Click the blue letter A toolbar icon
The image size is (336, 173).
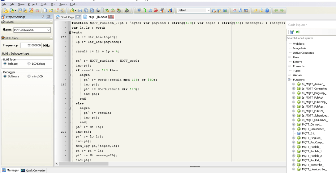click(150, 10)
